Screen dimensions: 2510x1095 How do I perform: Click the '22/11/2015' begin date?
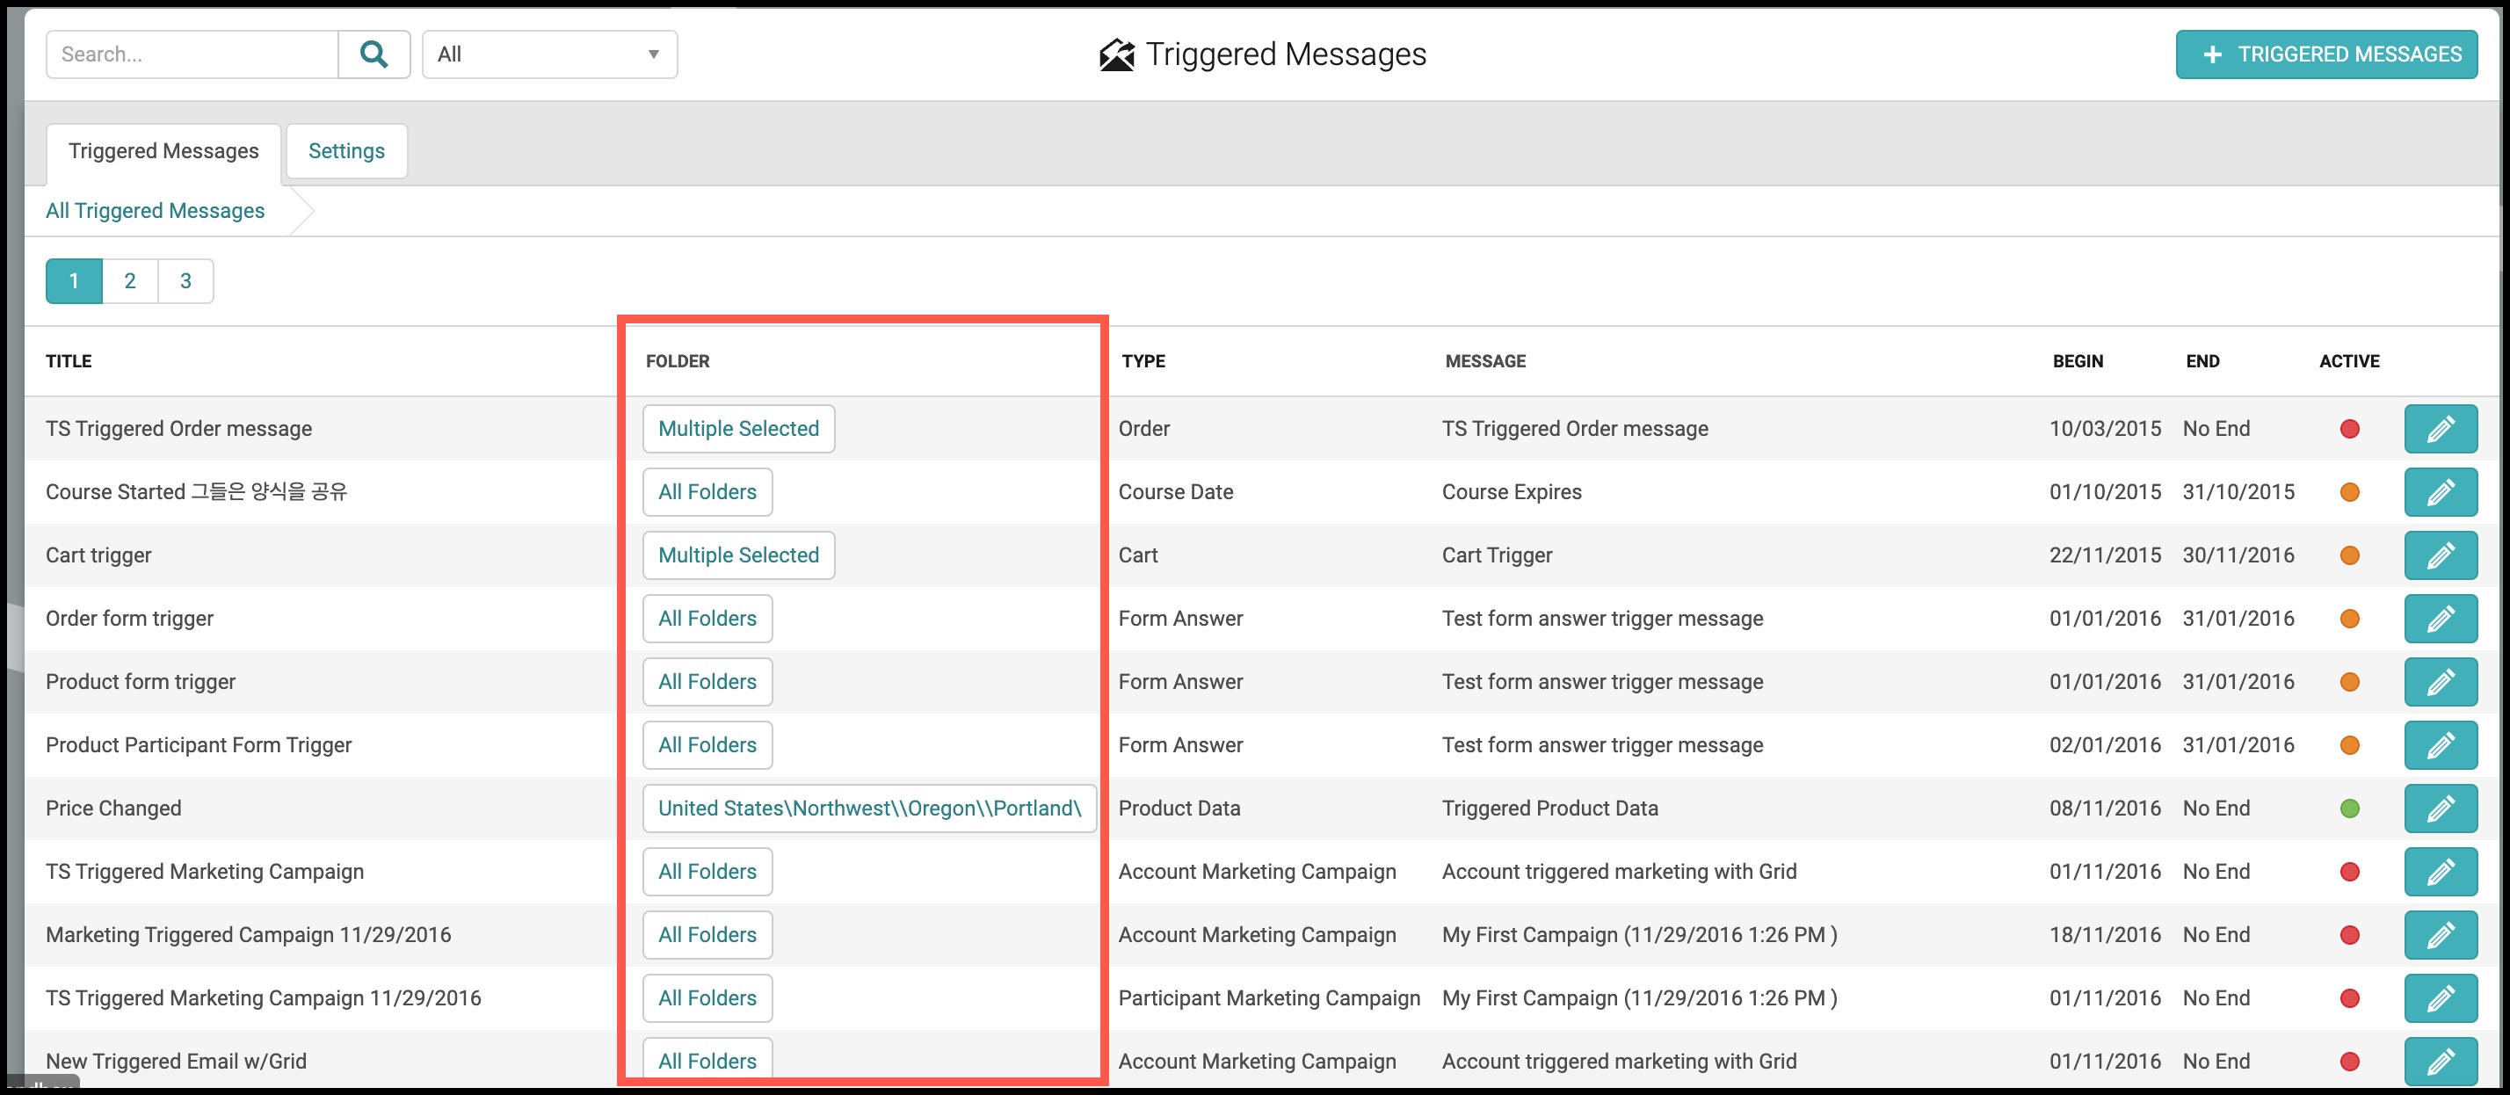coord(2105,555)
